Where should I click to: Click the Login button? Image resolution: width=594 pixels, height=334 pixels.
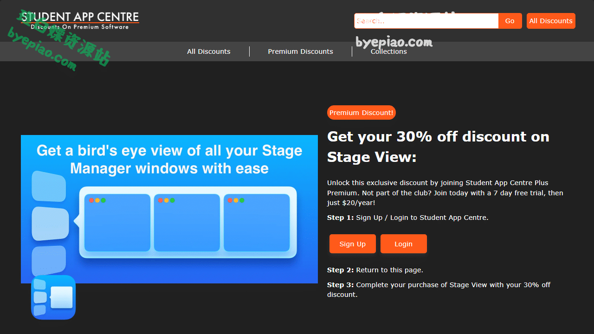pos(404,244)
